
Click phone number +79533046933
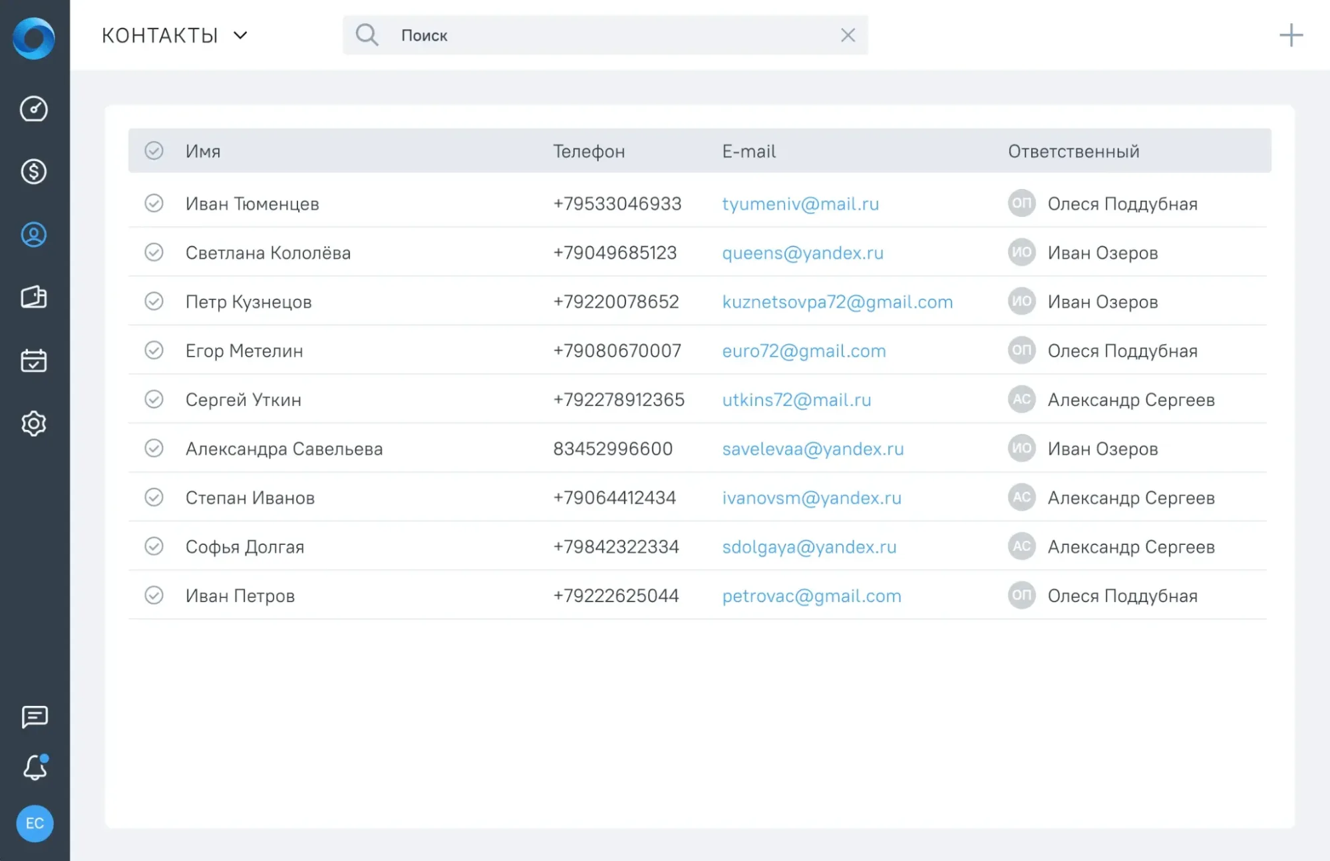coord(617,204)
